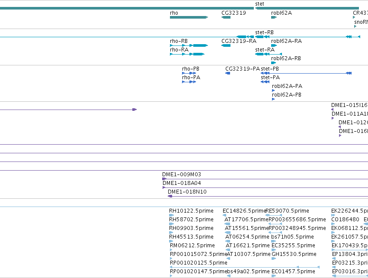368x278 pixels.
Task: Click the bs49a02.5prime EST label
Action: point(249,272)
